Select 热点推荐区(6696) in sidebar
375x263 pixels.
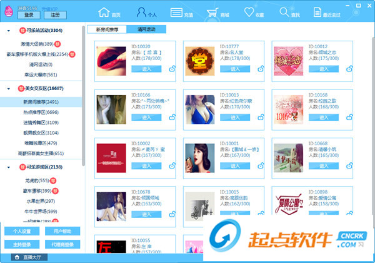click(x=41, y=112)
